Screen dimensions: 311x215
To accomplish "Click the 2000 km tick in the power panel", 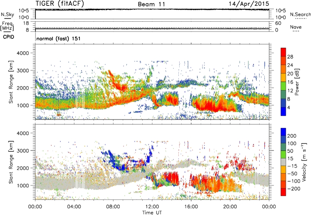I will point(23,88).
